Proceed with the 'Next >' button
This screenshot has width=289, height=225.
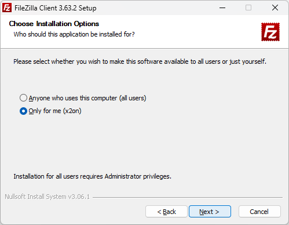click(x=210, y=212)
